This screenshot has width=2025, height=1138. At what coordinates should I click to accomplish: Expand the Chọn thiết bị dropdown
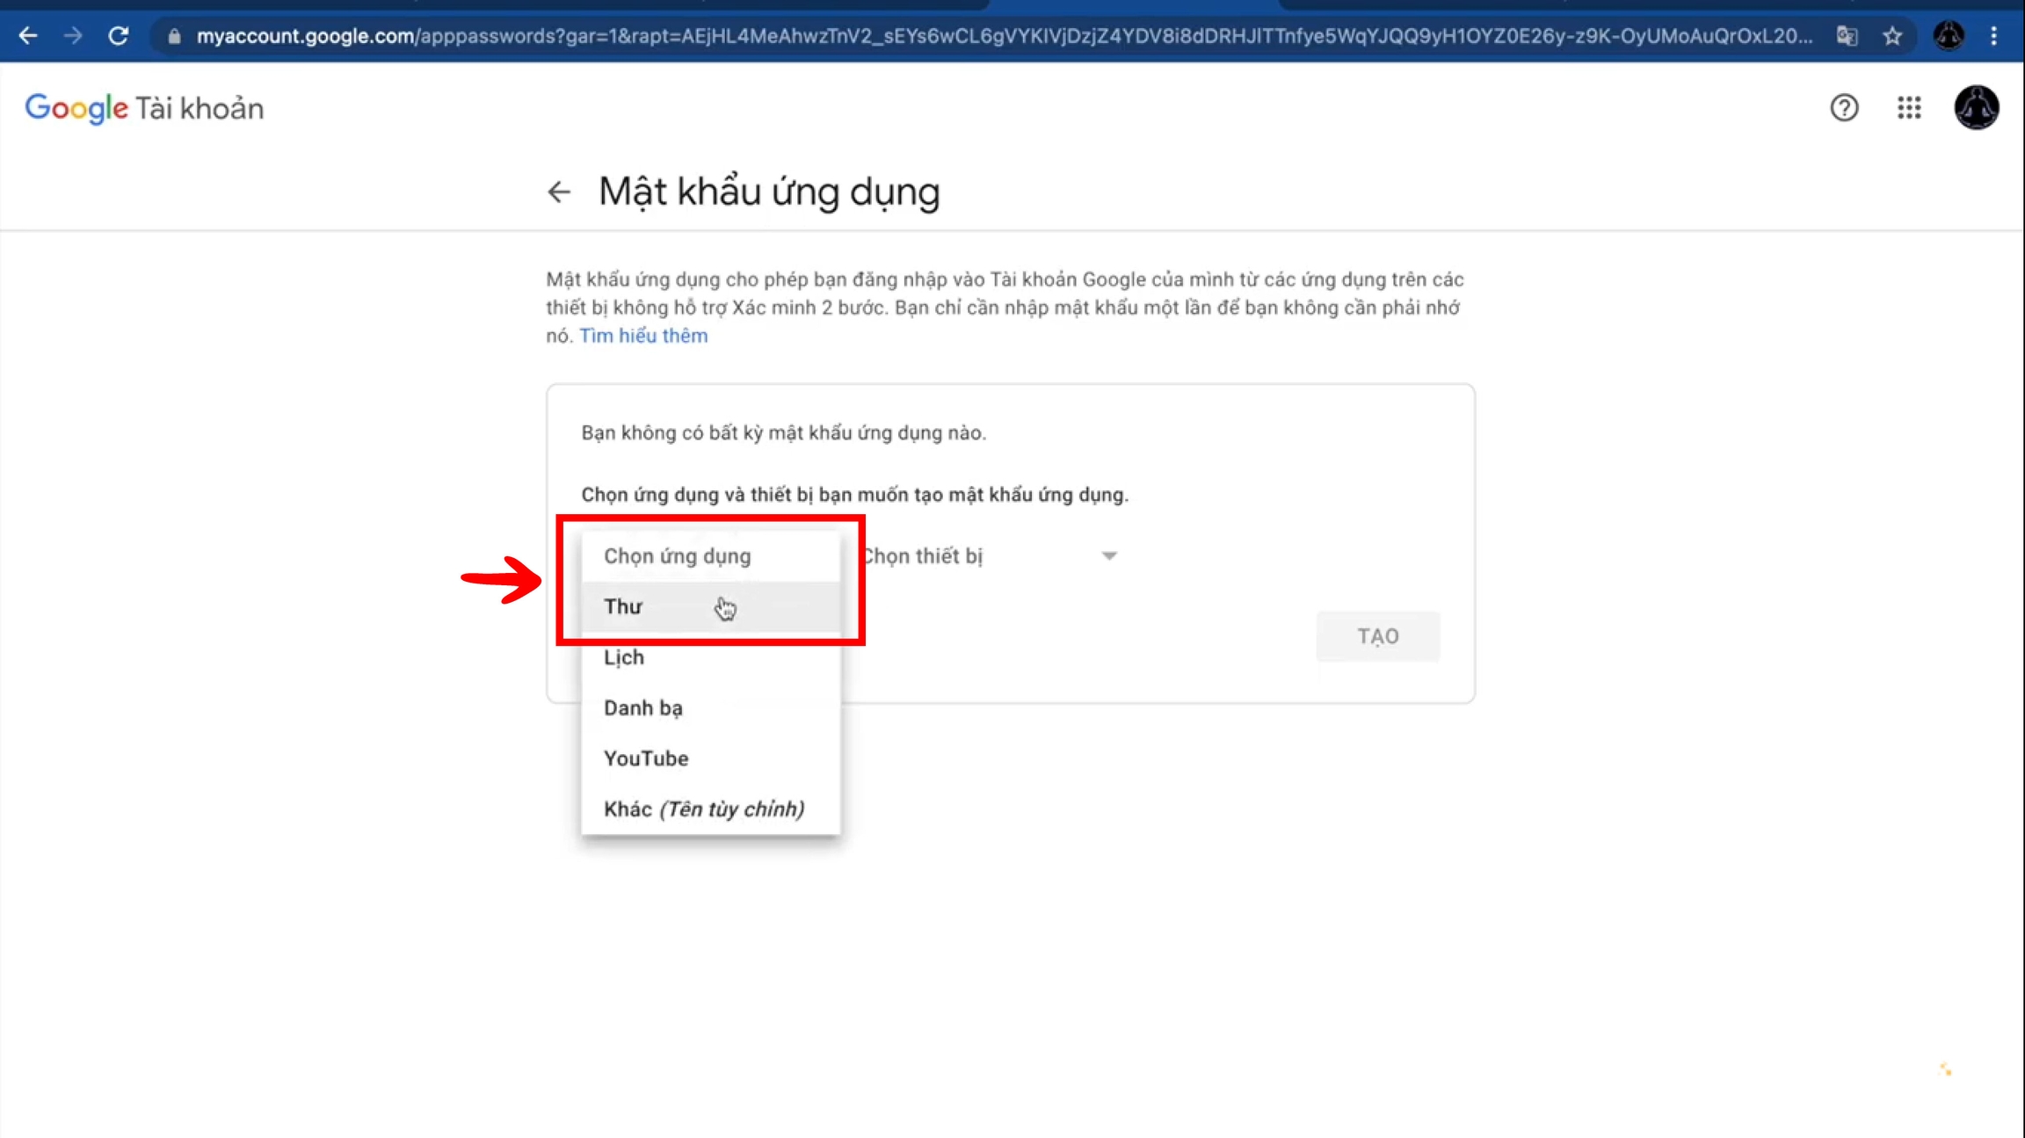coord(989,556)
